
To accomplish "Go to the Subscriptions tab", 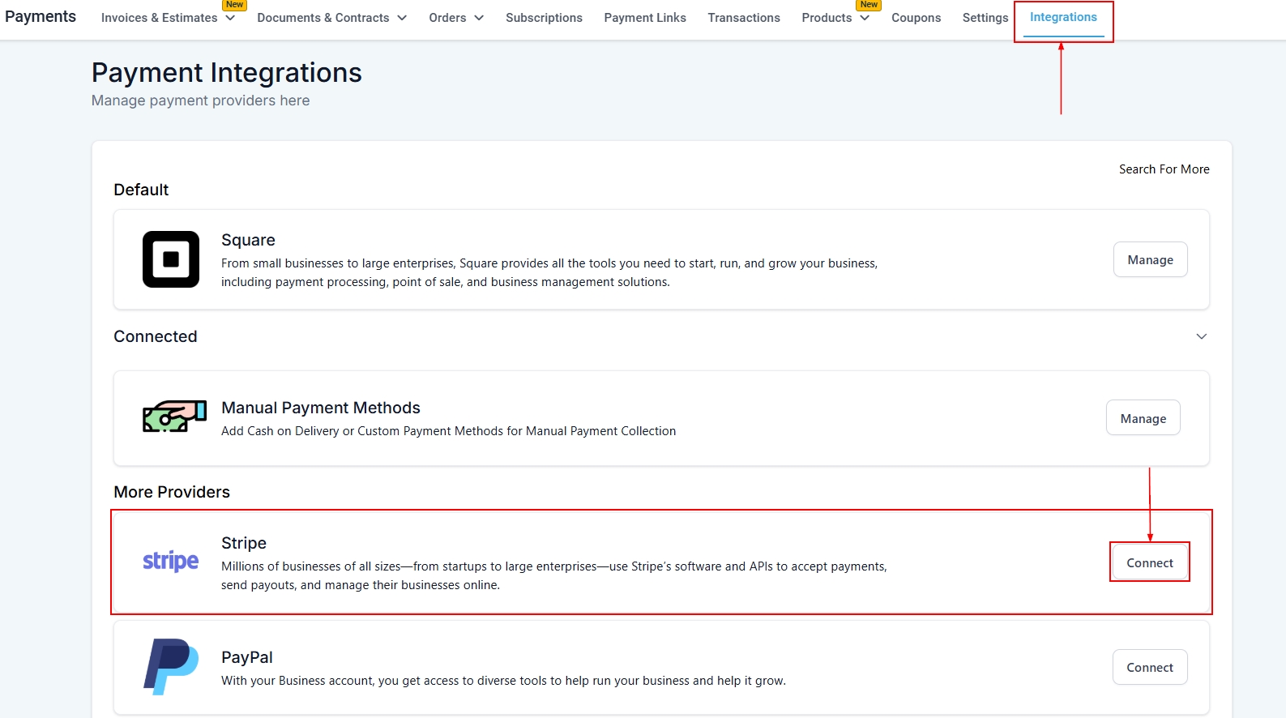I will 544,18.
